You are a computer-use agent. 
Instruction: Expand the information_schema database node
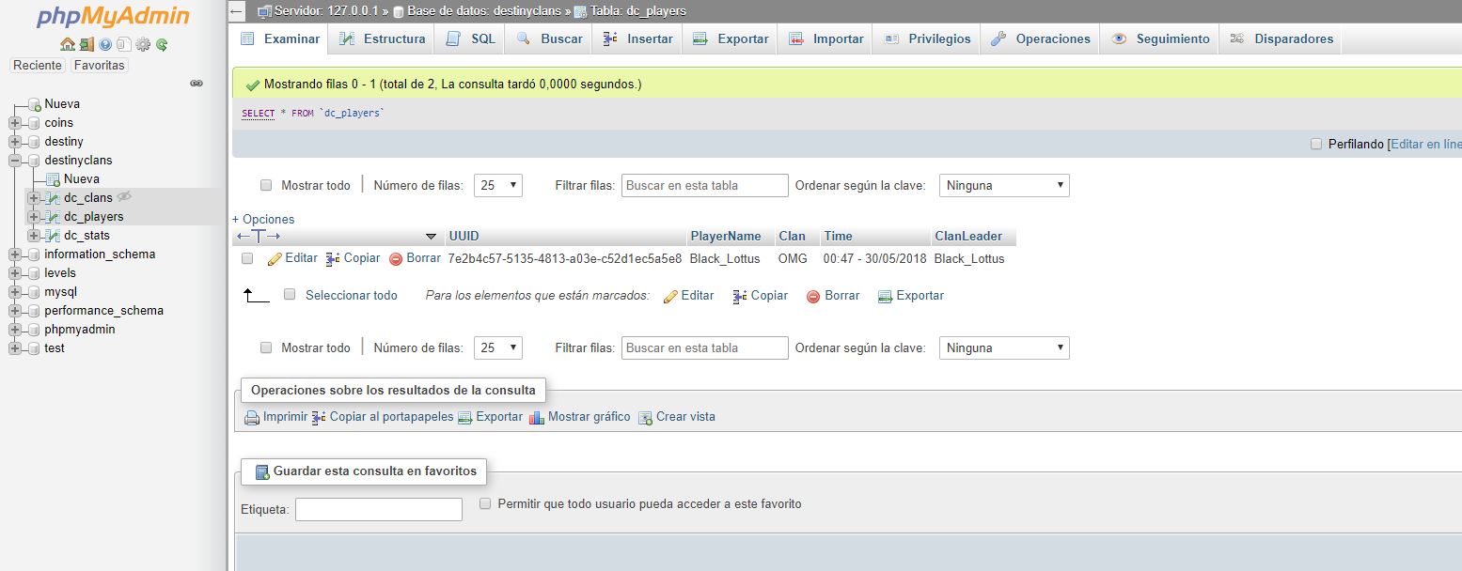click(x=14, y=255)
